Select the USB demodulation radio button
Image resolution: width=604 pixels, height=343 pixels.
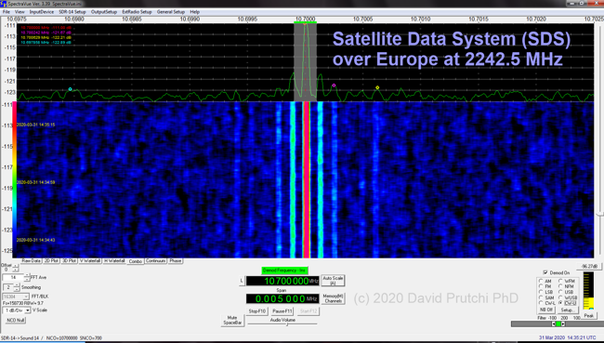point(560,292)
